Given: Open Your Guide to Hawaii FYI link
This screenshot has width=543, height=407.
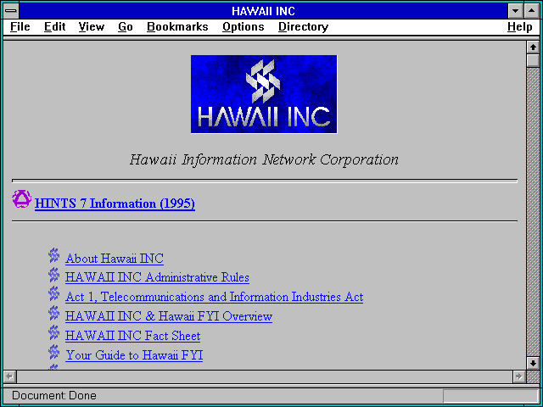Looking at the screenshot, I should (134, 355).
